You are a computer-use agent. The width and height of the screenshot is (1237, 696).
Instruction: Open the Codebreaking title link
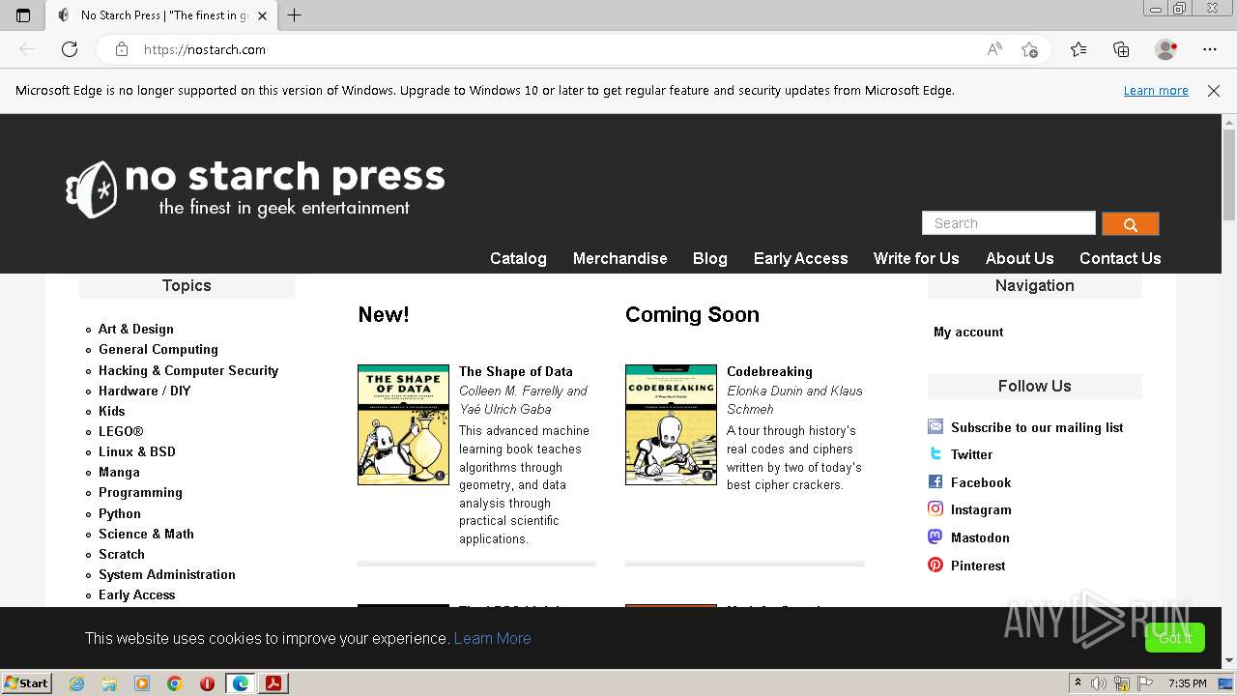[x=769, y=371]
